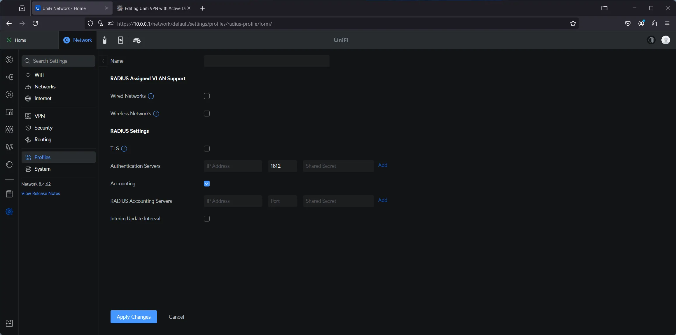
Task: Focus Authentication Servers IP Address field
Action: [233, 166]
